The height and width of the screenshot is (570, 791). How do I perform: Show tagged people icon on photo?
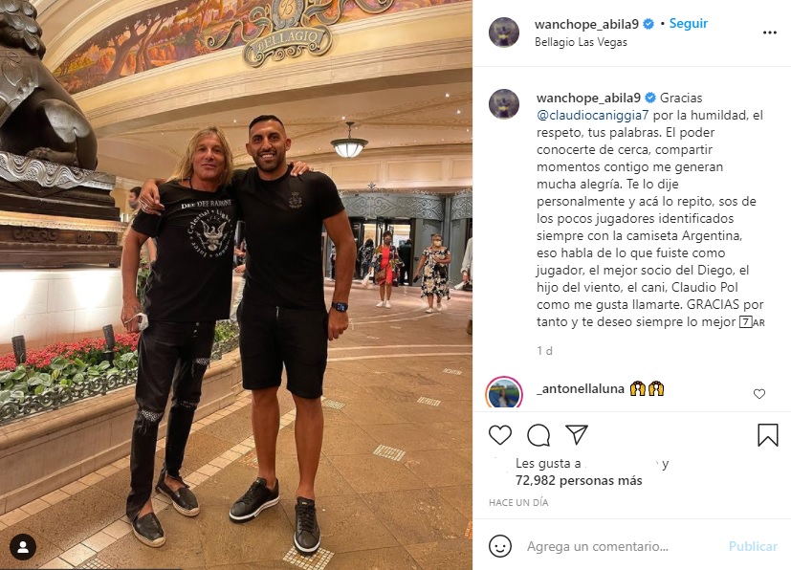click(x=23, y=547)
